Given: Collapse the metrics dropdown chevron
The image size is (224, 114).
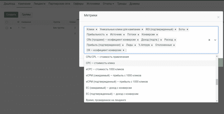Looking at the screenshot, I should (215, 40).
